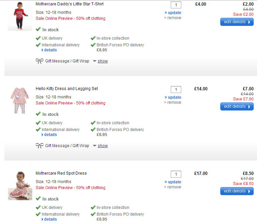Click International delivery checkmark for Red Spot Dress
257x223 pixels.
pyautogui.click(x=38, y=214)
